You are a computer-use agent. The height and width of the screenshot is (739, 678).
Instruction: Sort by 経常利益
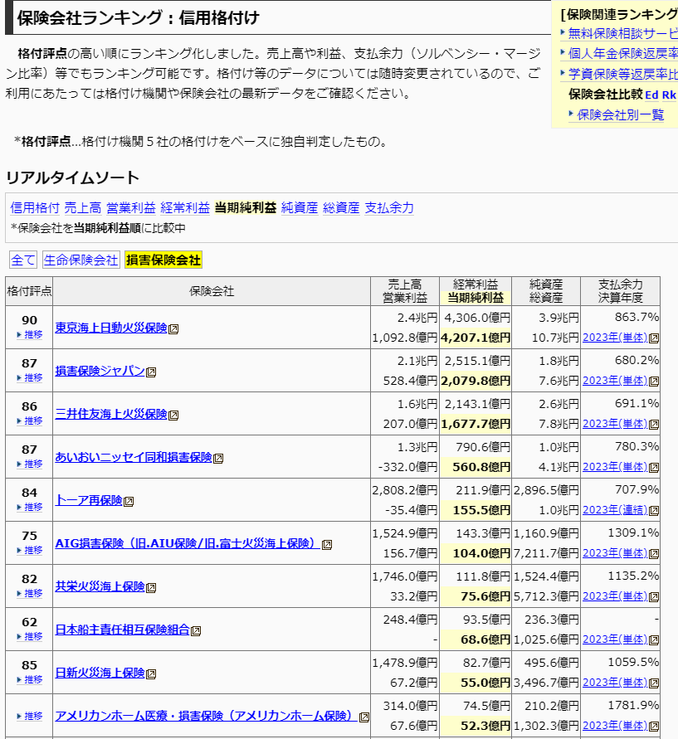(185, 208)
